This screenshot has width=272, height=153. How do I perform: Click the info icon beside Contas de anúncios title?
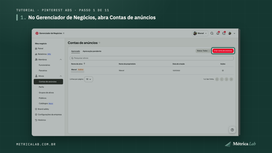(x=99, y=43)
